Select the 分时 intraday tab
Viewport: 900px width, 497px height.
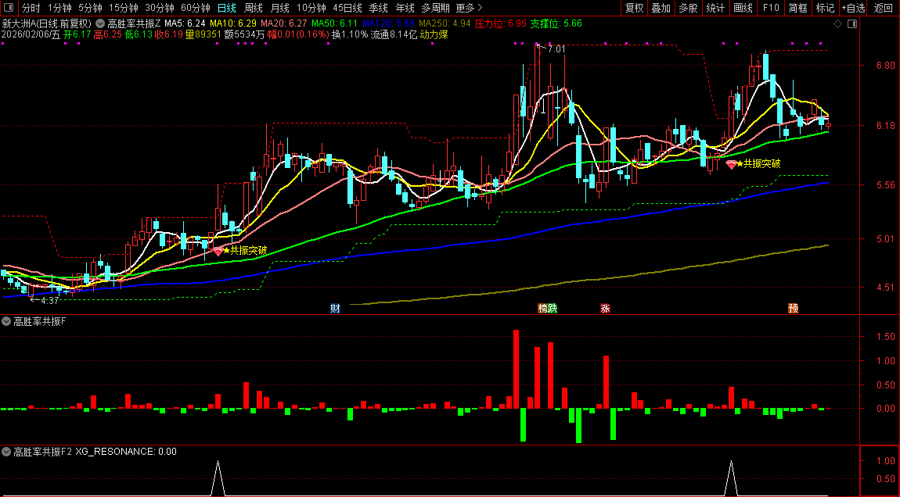(x=31, y=8)
